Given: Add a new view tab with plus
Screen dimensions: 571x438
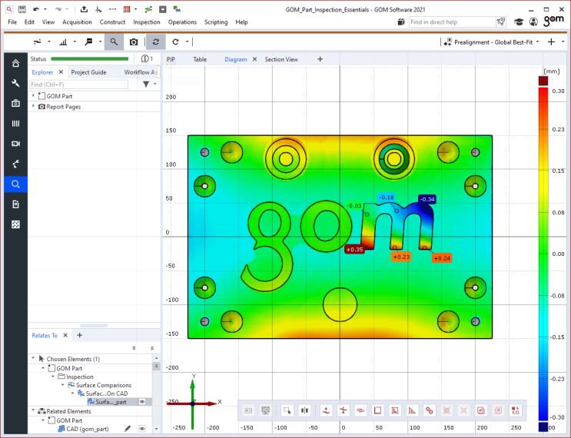Looking at the screenshot, I should (x=320, y=59).
